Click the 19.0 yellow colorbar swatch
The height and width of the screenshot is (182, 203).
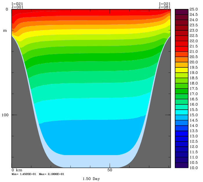coord(182,70)
